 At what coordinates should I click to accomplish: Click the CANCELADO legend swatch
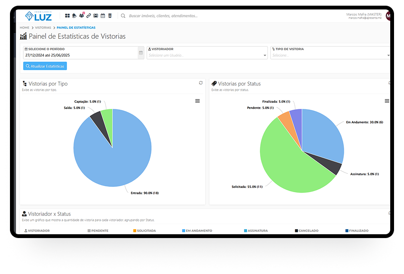(297, 230)
